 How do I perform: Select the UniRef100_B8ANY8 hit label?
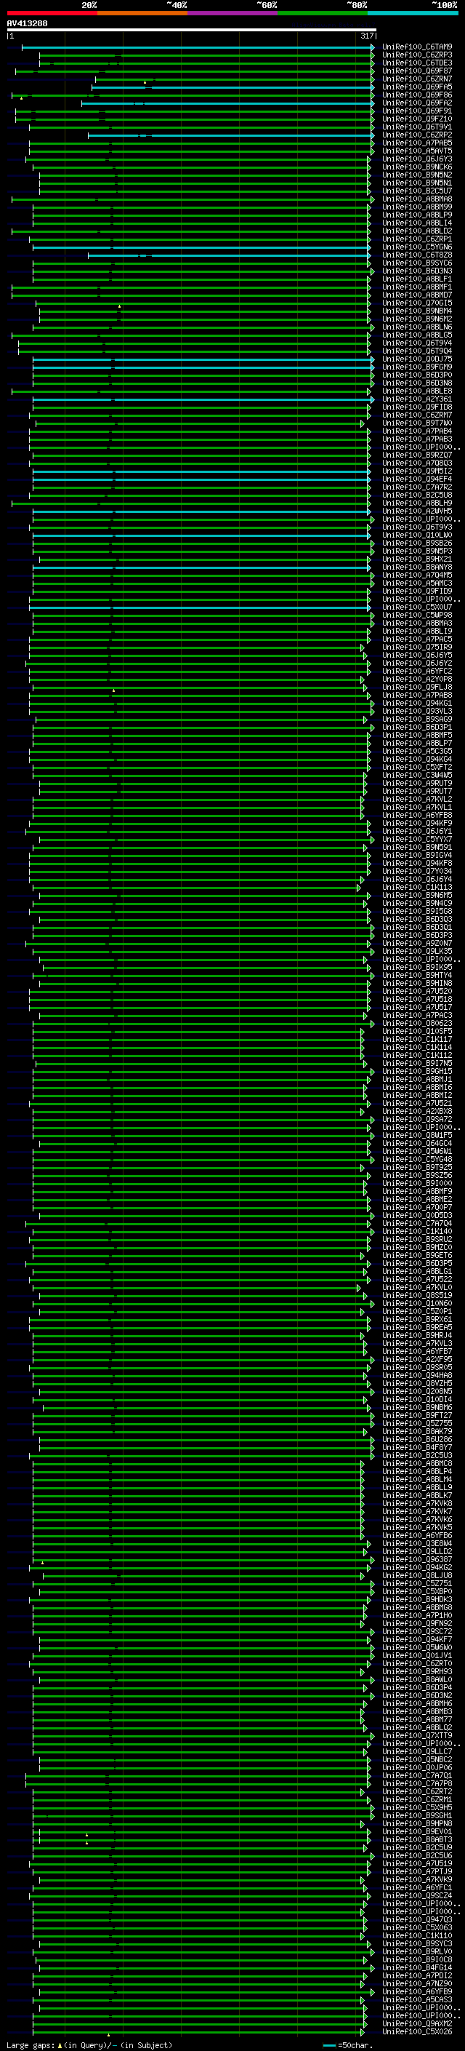coord(417,567)
